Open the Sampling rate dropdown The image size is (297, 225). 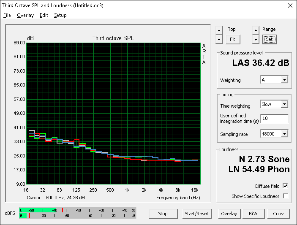click(284, 134)
